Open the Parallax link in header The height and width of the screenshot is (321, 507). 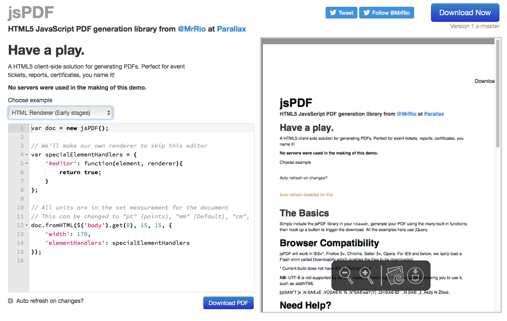(x=231, y=29)
